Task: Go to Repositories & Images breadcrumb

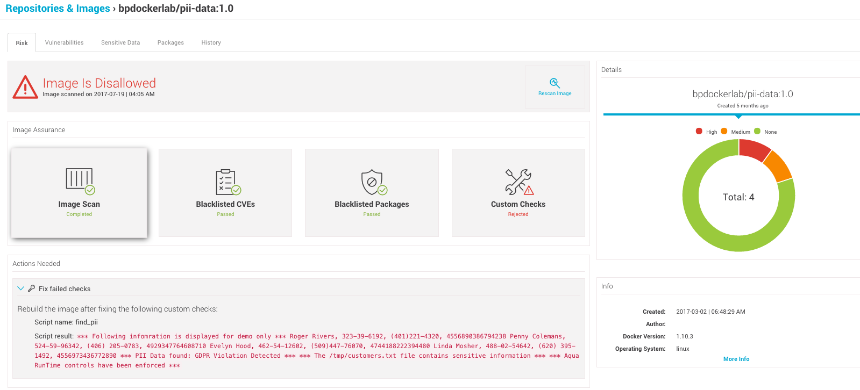Action: tap(58, 9)
